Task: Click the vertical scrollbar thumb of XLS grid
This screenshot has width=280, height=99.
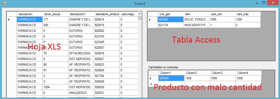Action: pyautogui.click(x=140, y=18)
